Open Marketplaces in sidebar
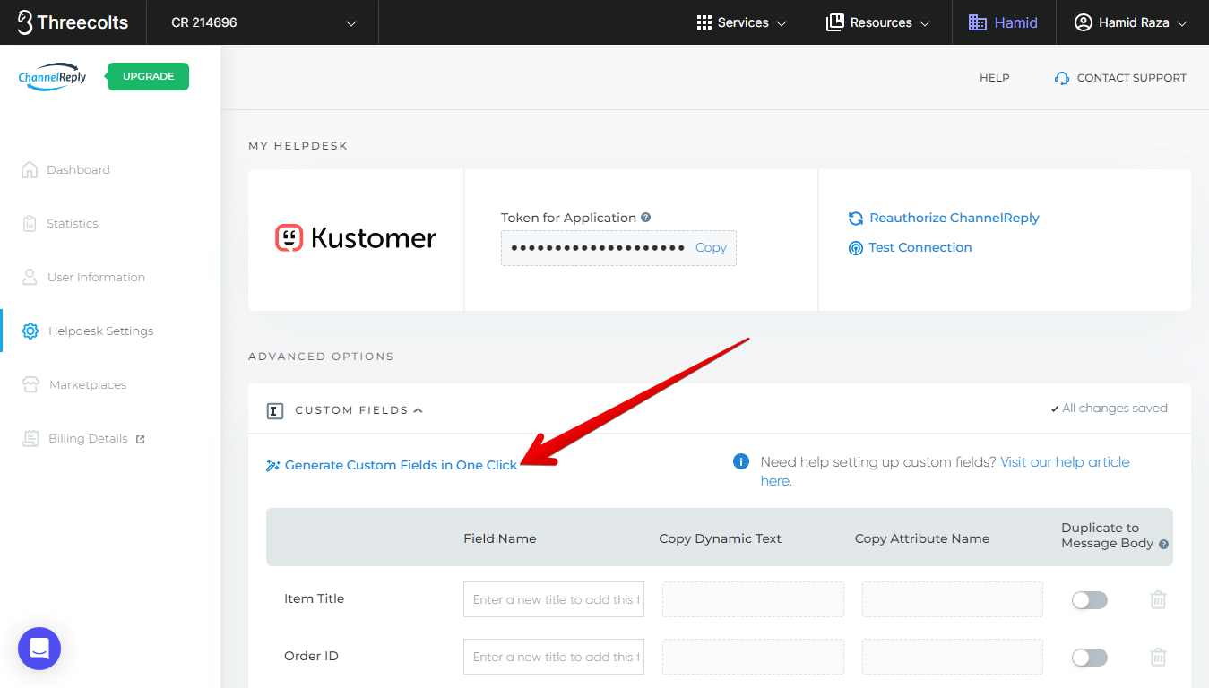Viewport: 1209px width, 688px height. coord(88,384)
